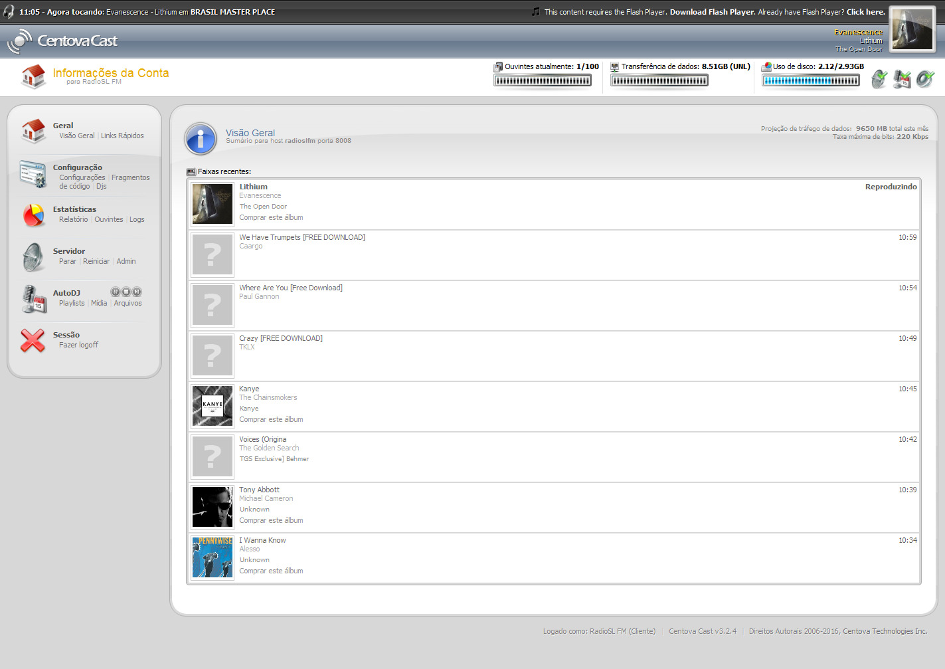This screenshot has width=945, height=669.
Task: Click the Transferência de dados meter bar
Action: [659, 80]
